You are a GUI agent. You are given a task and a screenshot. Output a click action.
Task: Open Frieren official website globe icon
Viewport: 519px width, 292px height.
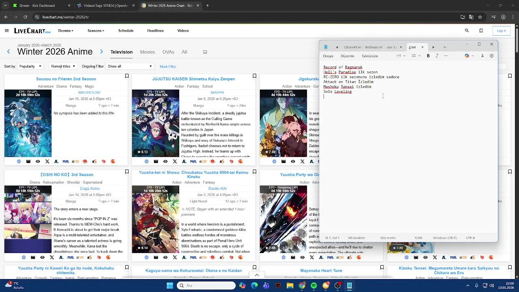(x=19, y=161)
